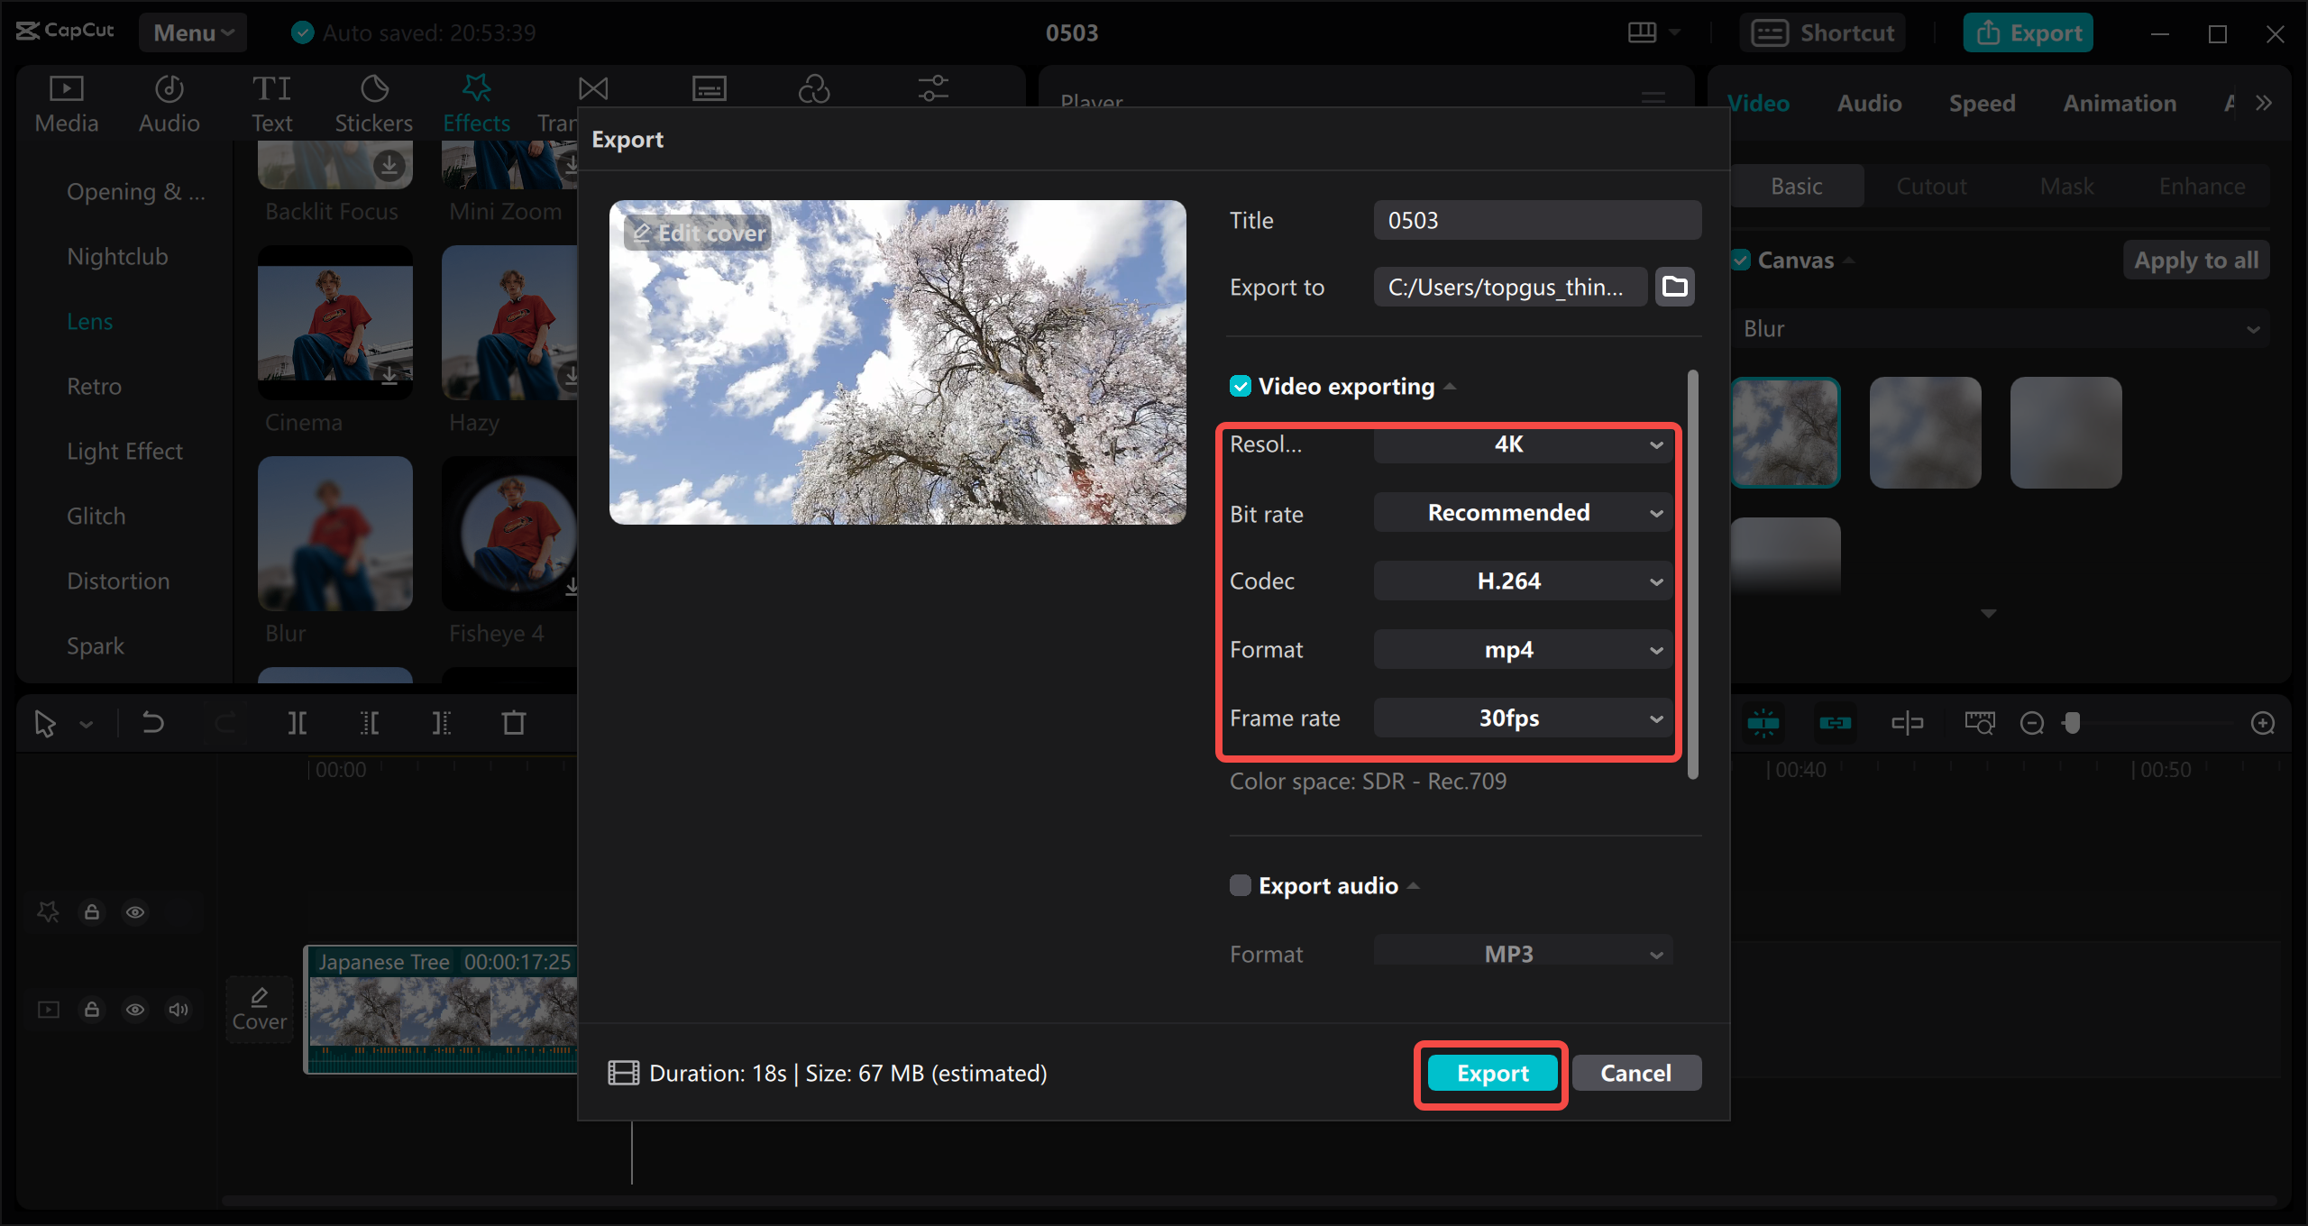Delete the selected clip with the trash icon
The image size is (2308, 1226).
pyautogui.click(x=513, y=722)
